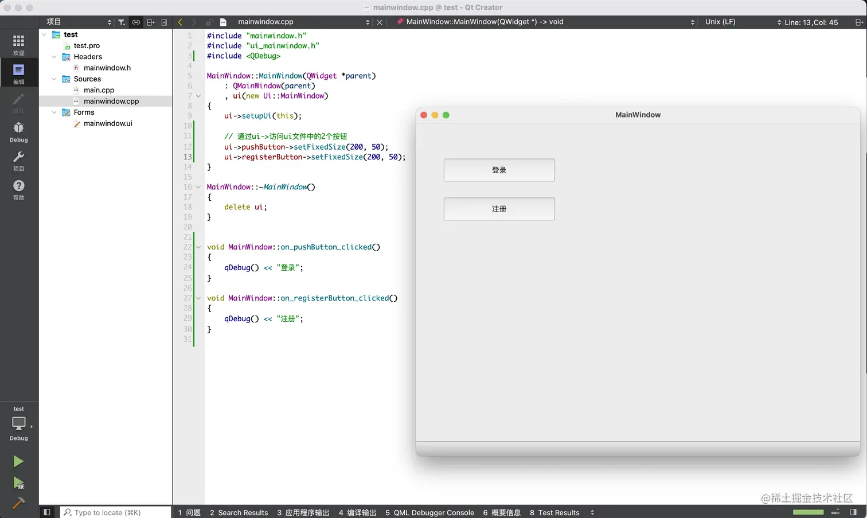Split the editor view at top right
Image resolution: width=867 pixels, height=518 pixels.
(x=859, y=22)
